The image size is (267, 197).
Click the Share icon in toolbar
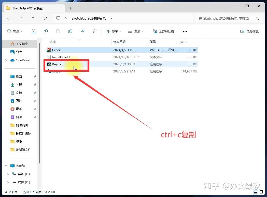tap(82, 31)
